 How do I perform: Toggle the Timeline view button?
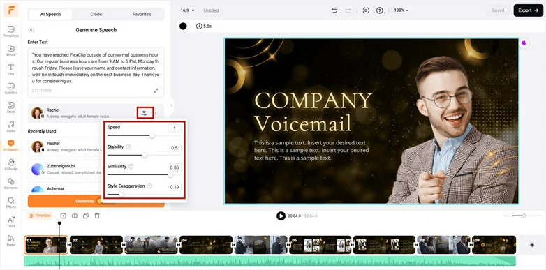click(40, 216)
